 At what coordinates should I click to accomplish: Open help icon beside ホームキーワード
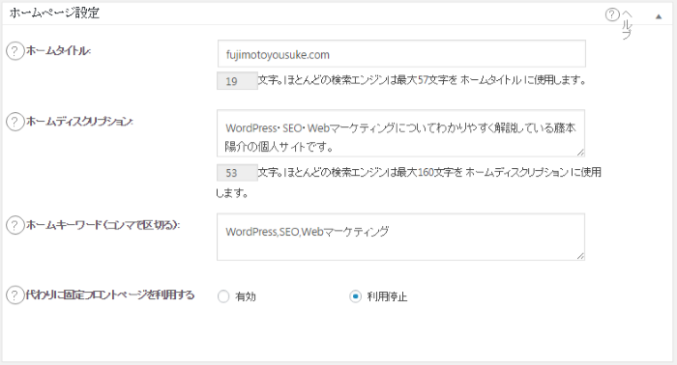pyautogui.click(x=15, y=225)
